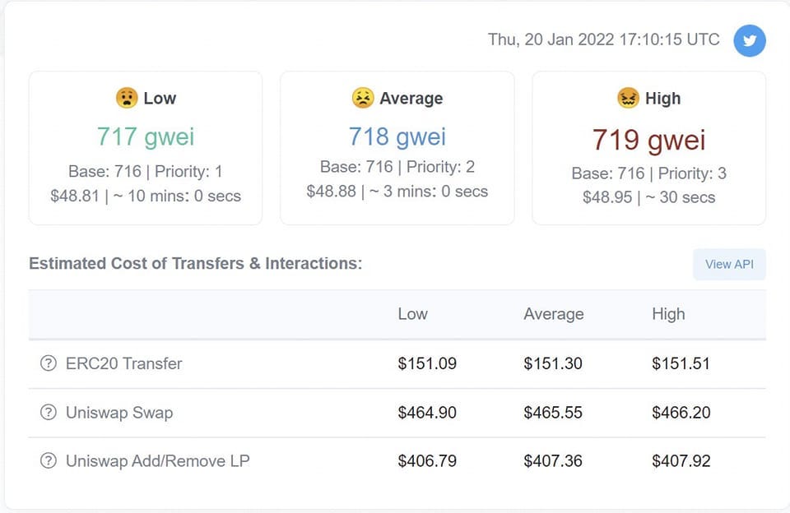This screenshot has height=513, width=790.
Task: Click the Estimated Cost of Transfers heading
Action: click(x=196, y=263)
